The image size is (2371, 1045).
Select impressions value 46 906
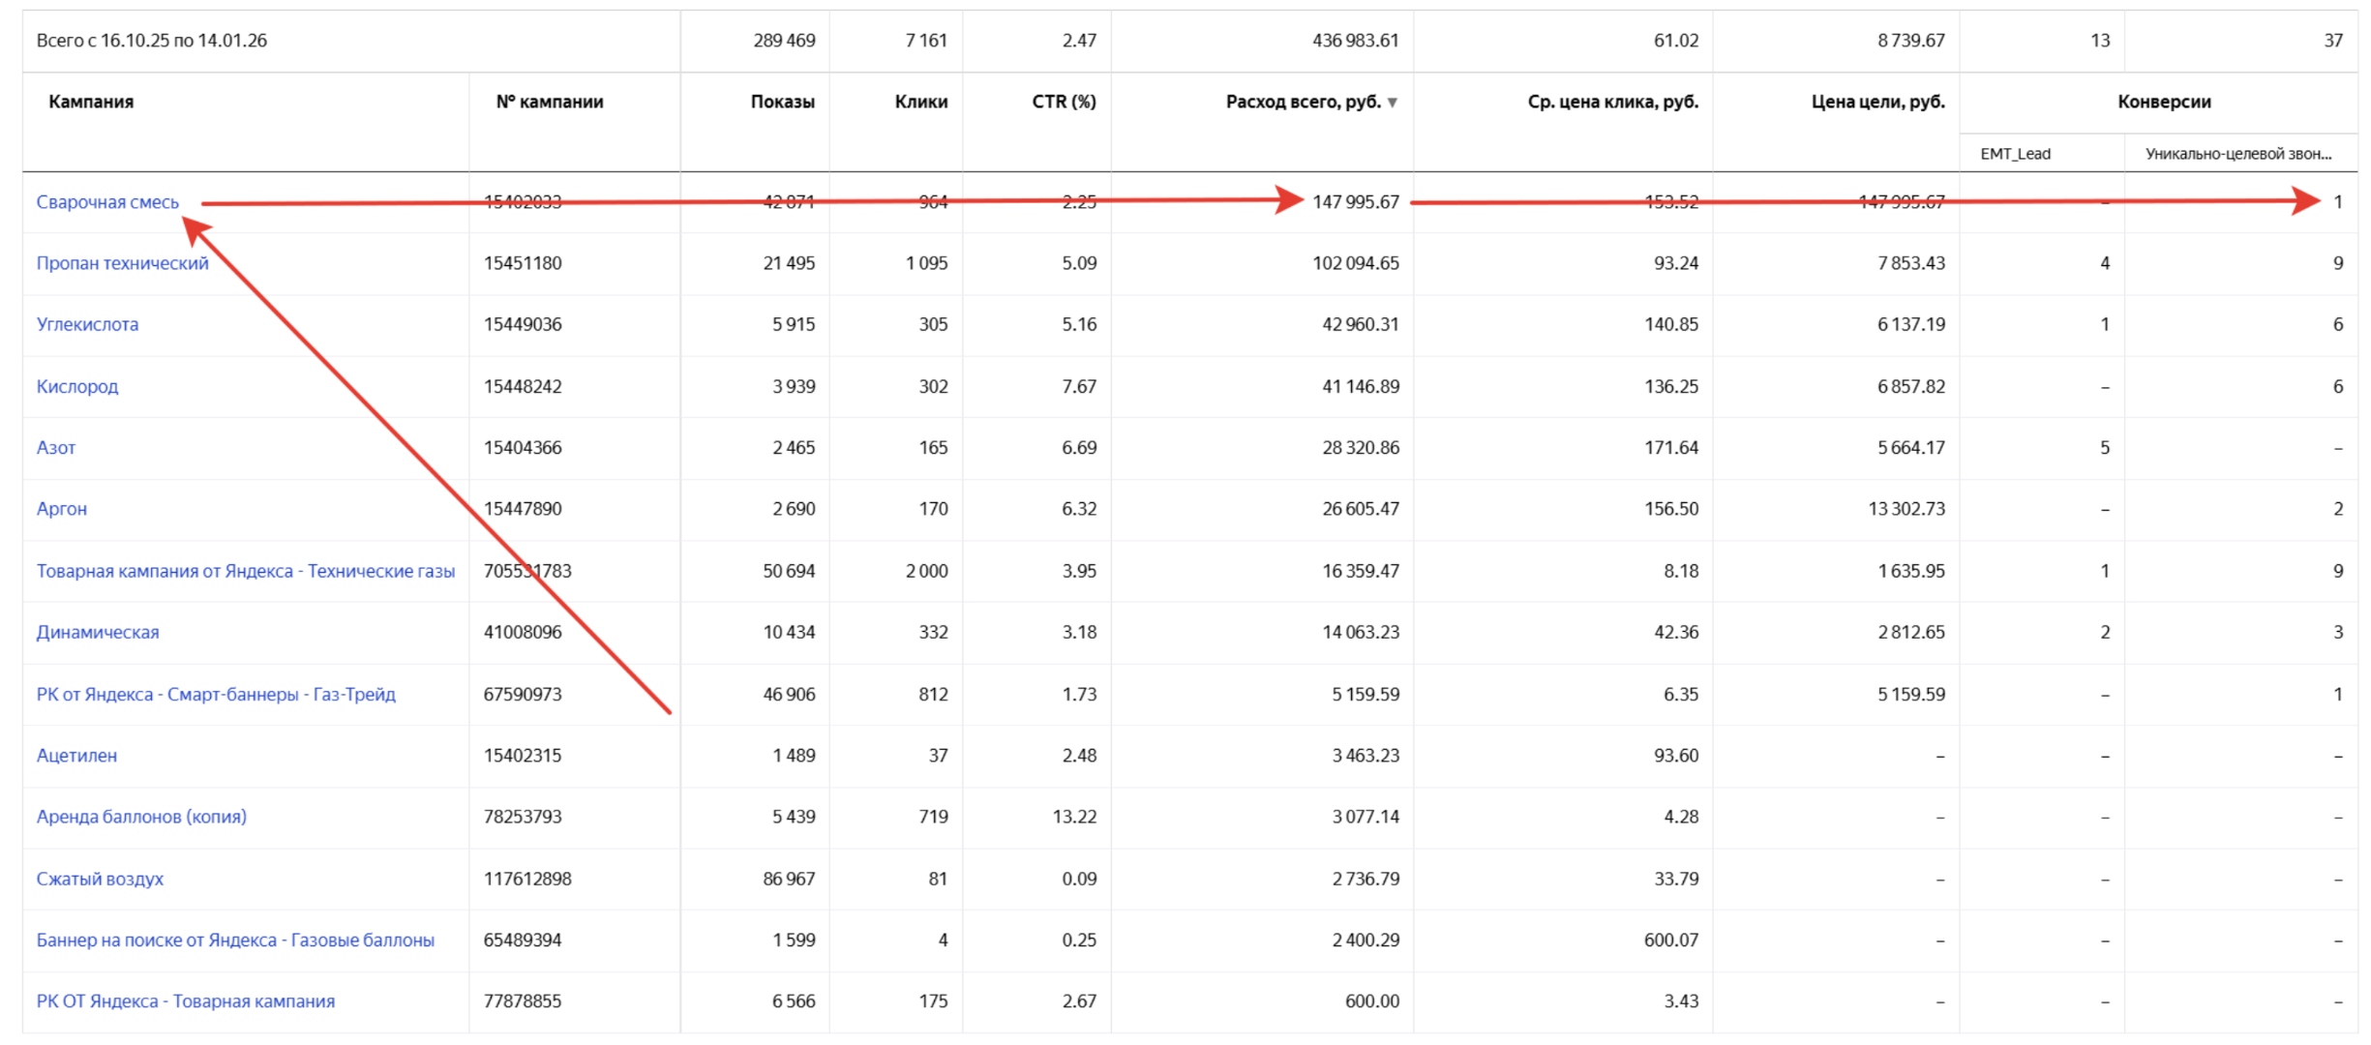(x=789, y=694)
